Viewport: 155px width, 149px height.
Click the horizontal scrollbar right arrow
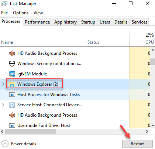coord(147,132)
